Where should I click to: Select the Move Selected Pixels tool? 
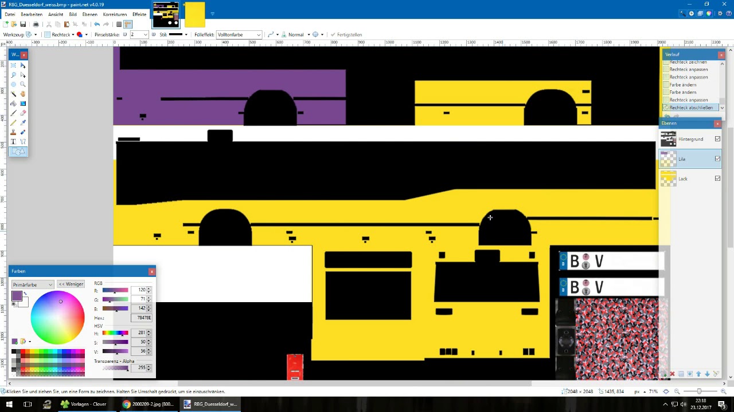tap(23, 65)
